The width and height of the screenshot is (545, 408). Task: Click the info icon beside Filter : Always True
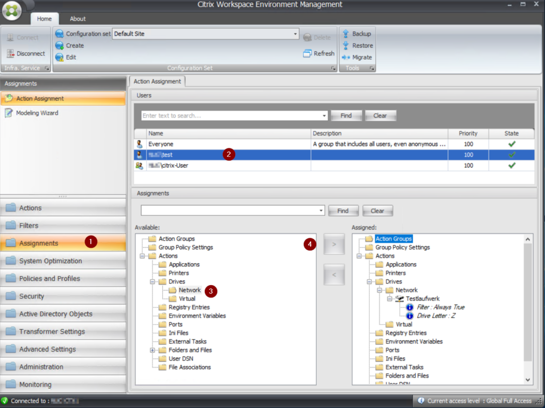click(x=410, y=307)
